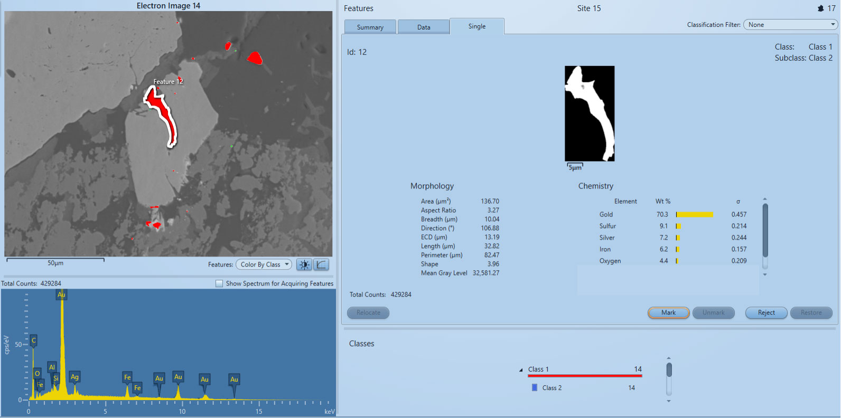Open the brightness/contrast image adjustment tool
Viewport: 841px width, 418px height.
(x=304, y=264)
